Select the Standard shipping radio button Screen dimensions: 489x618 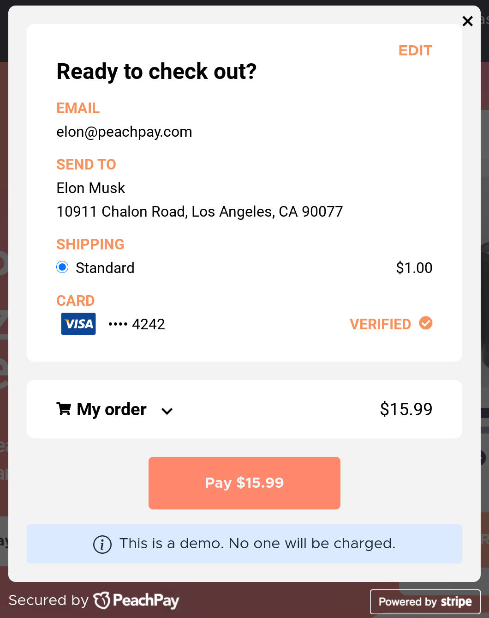(x=62, y=267)
